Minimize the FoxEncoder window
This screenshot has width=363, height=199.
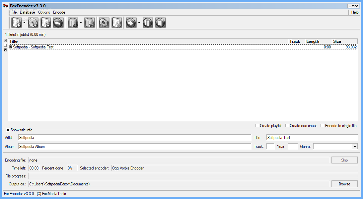[x=350, y=6]
